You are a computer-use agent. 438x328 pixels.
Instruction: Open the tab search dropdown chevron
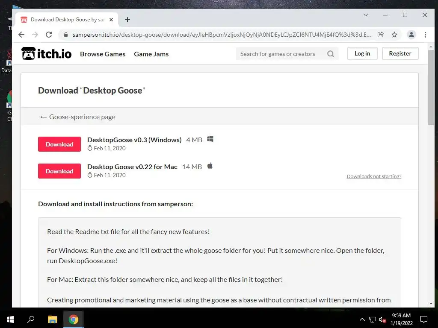365,15
